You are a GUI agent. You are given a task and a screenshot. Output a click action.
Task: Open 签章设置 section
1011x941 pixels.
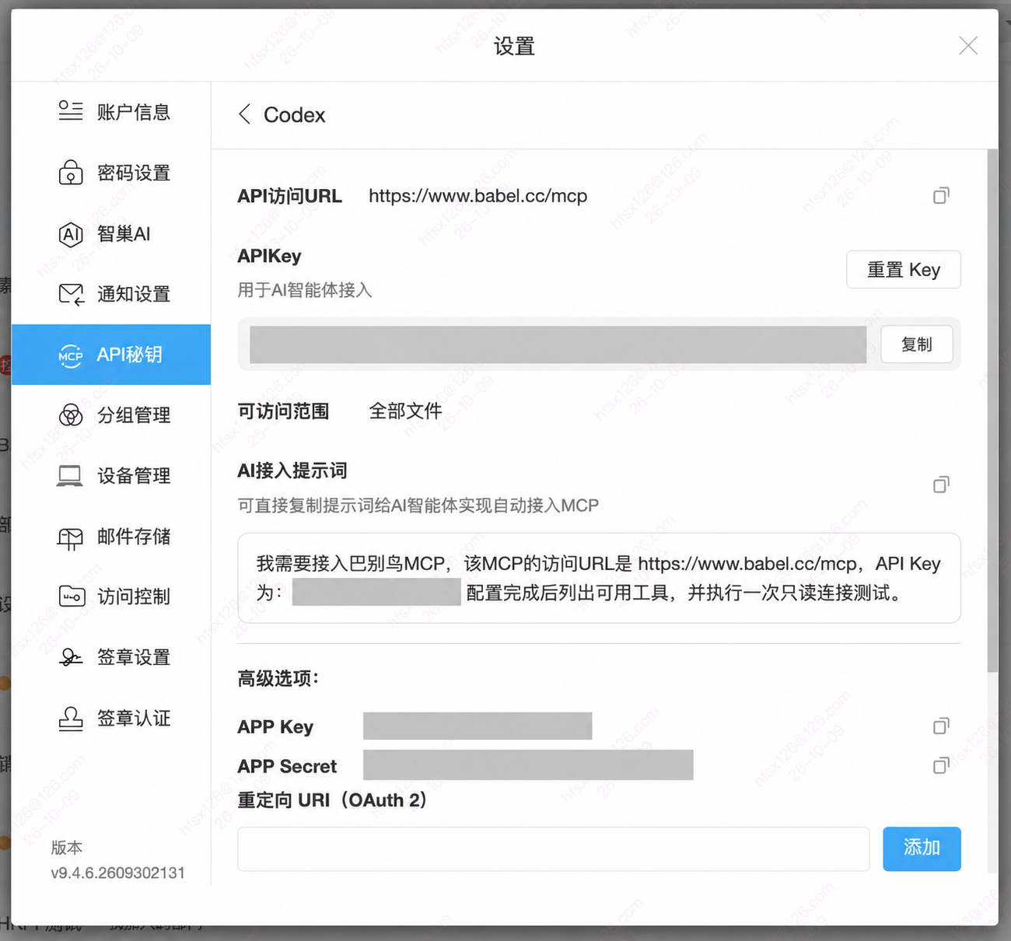point(111,657)
